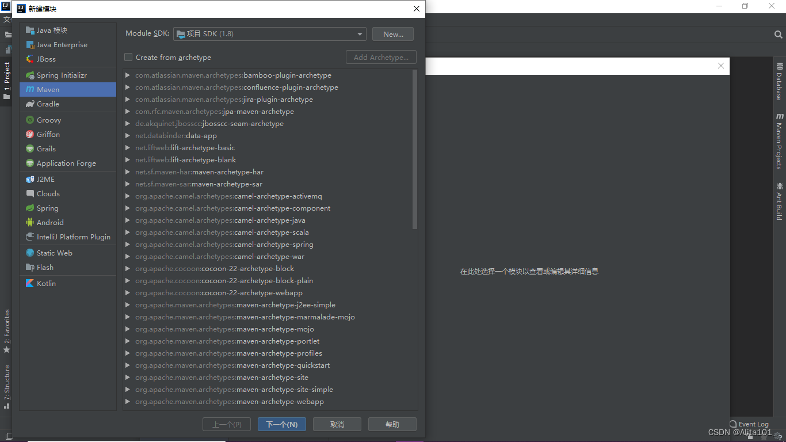
Task: Choose the Java Enterprise icon
Action: pos(30,45)
